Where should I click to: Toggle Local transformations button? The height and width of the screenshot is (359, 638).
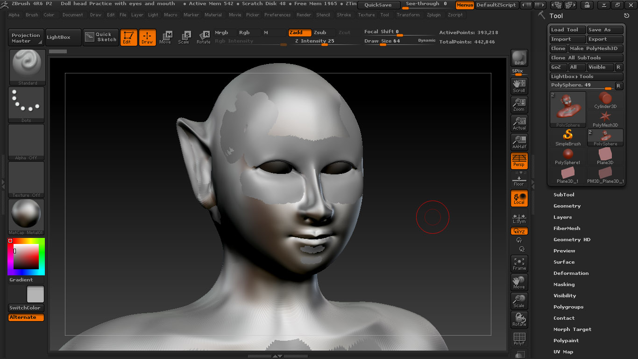pyautogui.click(x=519, y=198)
